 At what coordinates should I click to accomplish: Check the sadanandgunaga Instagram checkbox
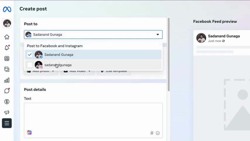[30, 65]
